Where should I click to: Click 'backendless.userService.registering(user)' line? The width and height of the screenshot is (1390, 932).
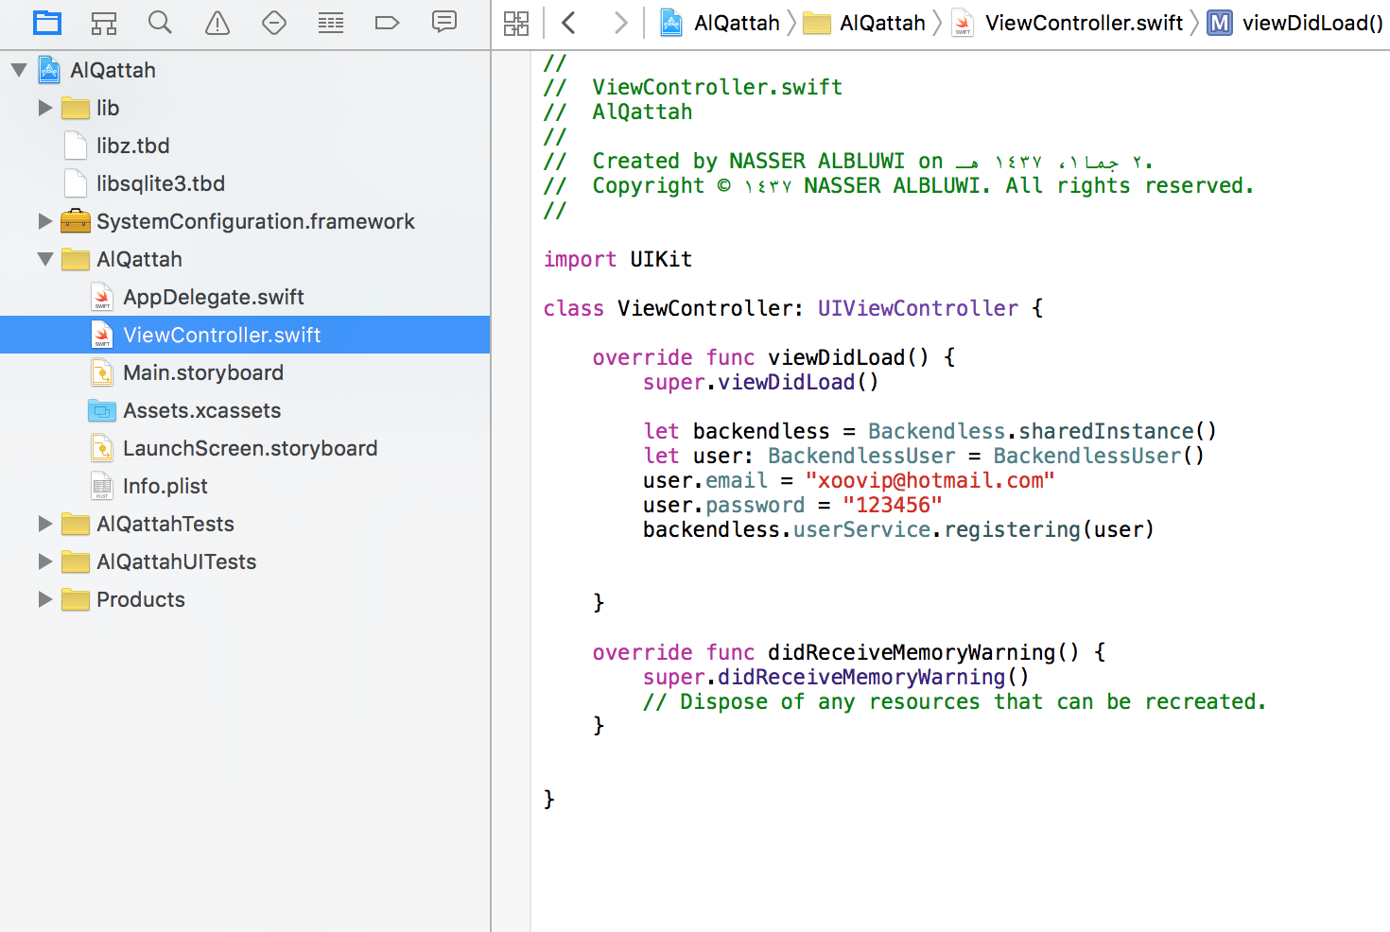898,529
